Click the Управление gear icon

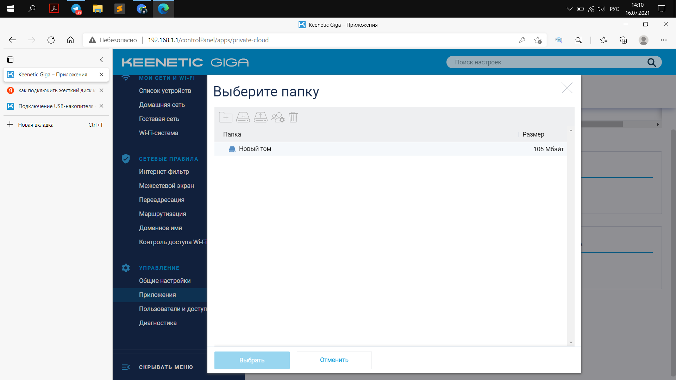(x=126, y=268)
